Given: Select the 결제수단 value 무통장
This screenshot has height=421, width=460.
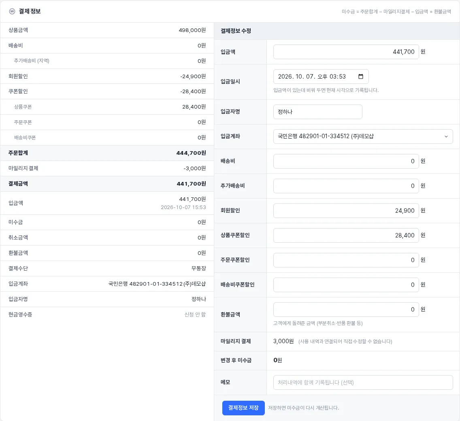Looking at the screenshot, I should pyautogui.click(x=198, y=268).
